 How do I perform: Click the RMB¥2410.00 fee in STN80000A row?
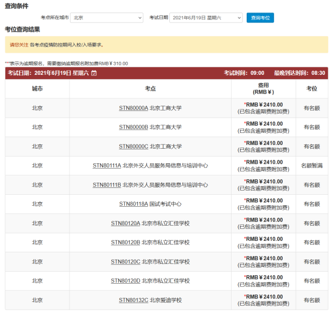tap(263, 105)
